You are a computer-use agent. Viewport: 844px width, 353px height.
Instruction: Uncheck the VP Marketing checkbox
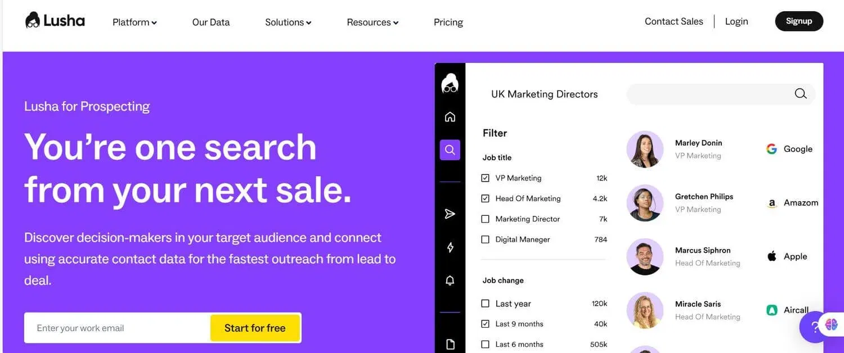pos(485,178)
